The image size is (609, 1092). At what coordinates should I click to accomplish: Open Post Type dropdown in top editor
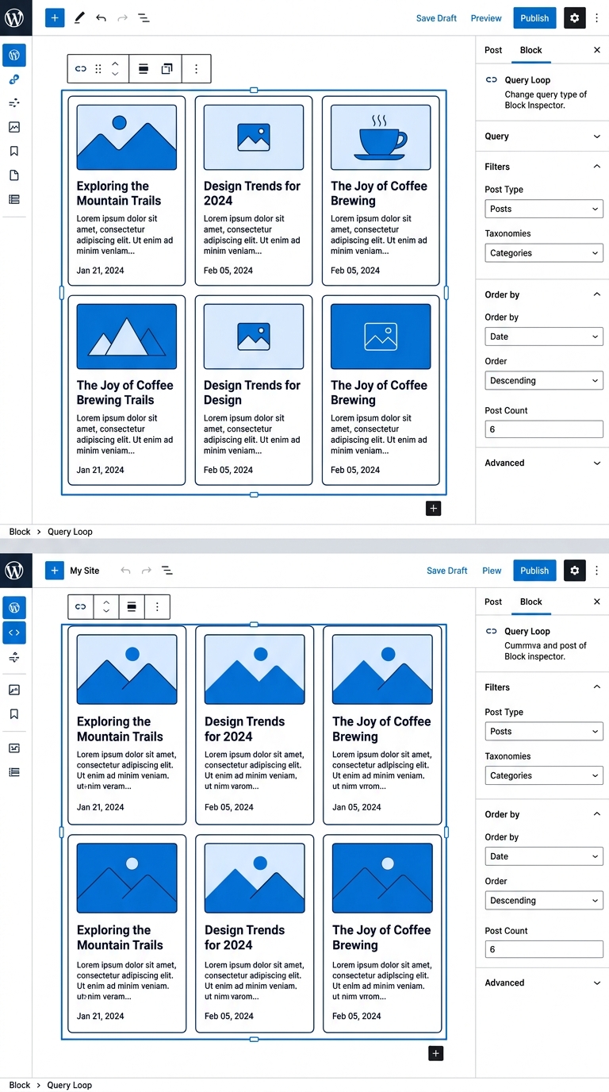point(544,209)
